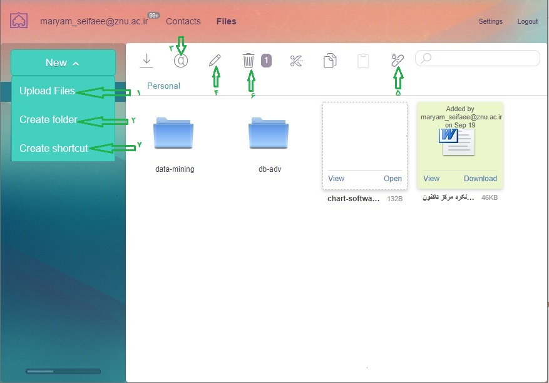Click the db-adv folder name
The height and width of the screenshot is (383, 549).
click(x=270, y=169)
